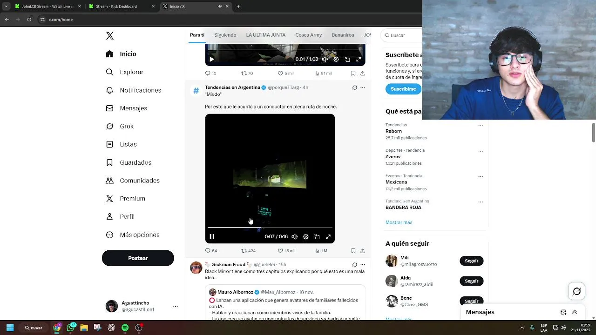Viewport: 596px width, 335px height.
Task: View stats showing 1 M views
Action: click(321, 251)
